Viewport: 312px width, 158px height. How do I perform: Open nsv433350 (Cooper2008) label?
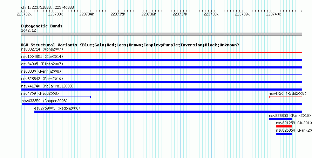[x=45, y=101]
